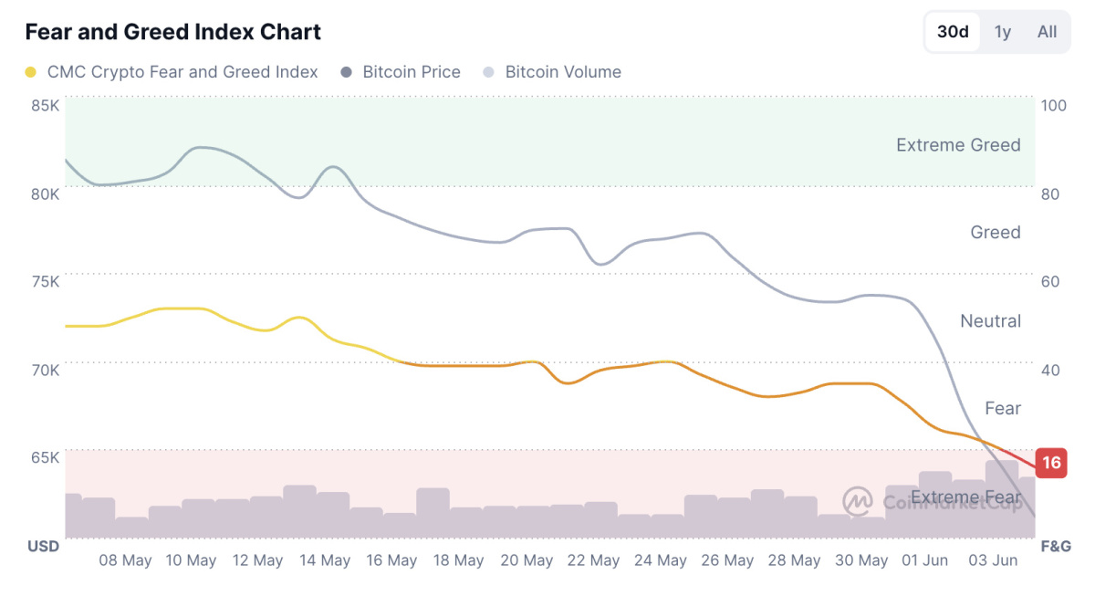
Task: Click the Fear and Greed Index Chart title
Action: click(x=173, y=32)
